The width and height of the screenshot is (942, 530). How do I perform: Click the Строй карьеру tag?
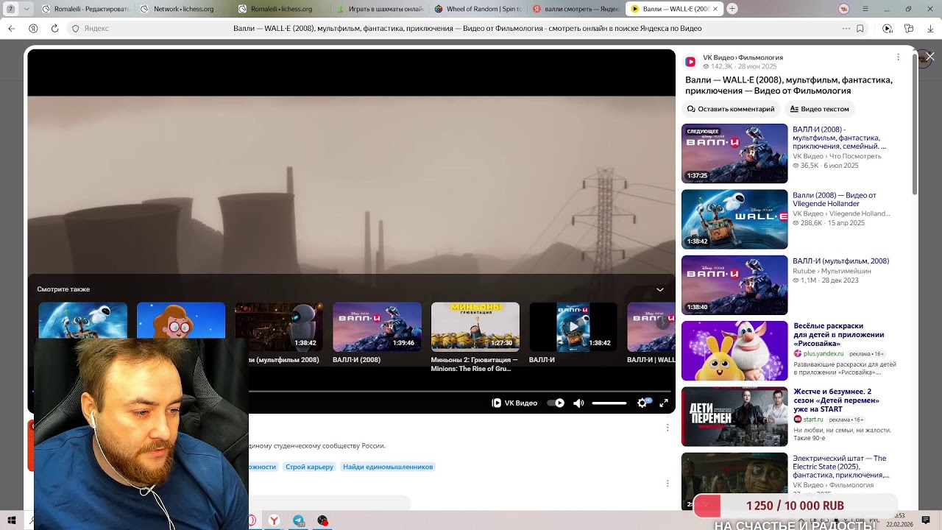(x=309, y=467)
